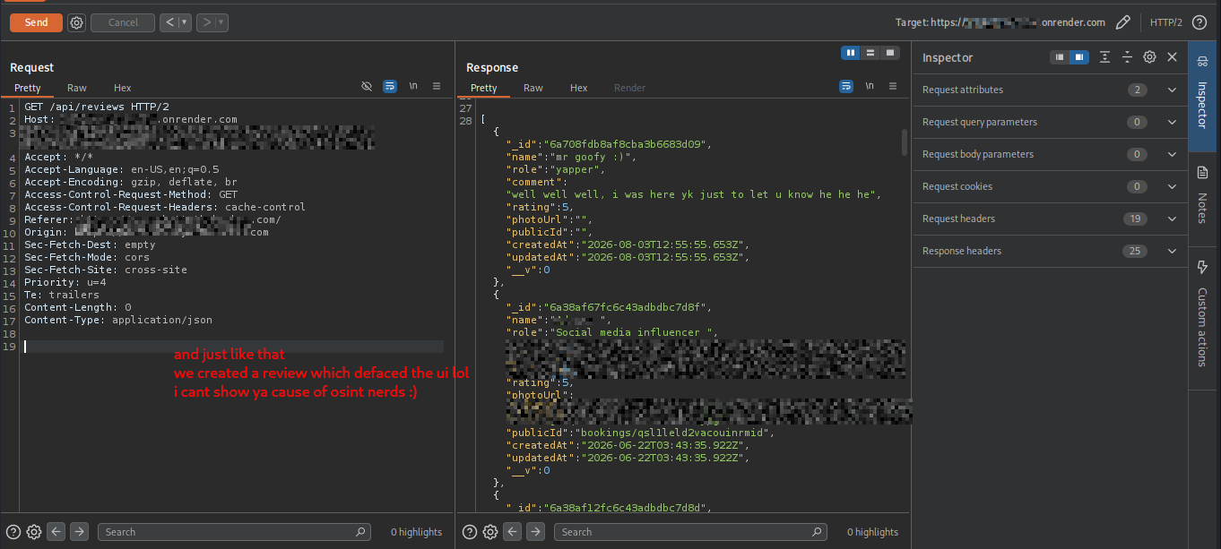This screenshot has height=549, width=1221.
Task: Toggle line wrap in Request editor
Action: click(390, 86)
